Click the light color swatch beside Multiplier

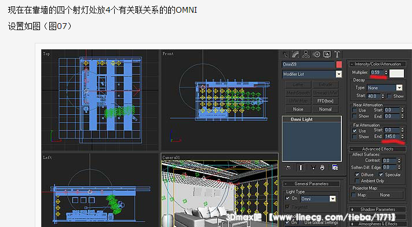[396, 74]
